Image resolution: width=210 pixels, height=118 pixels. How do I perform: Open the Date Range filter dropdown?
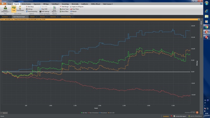coord(64,7)
